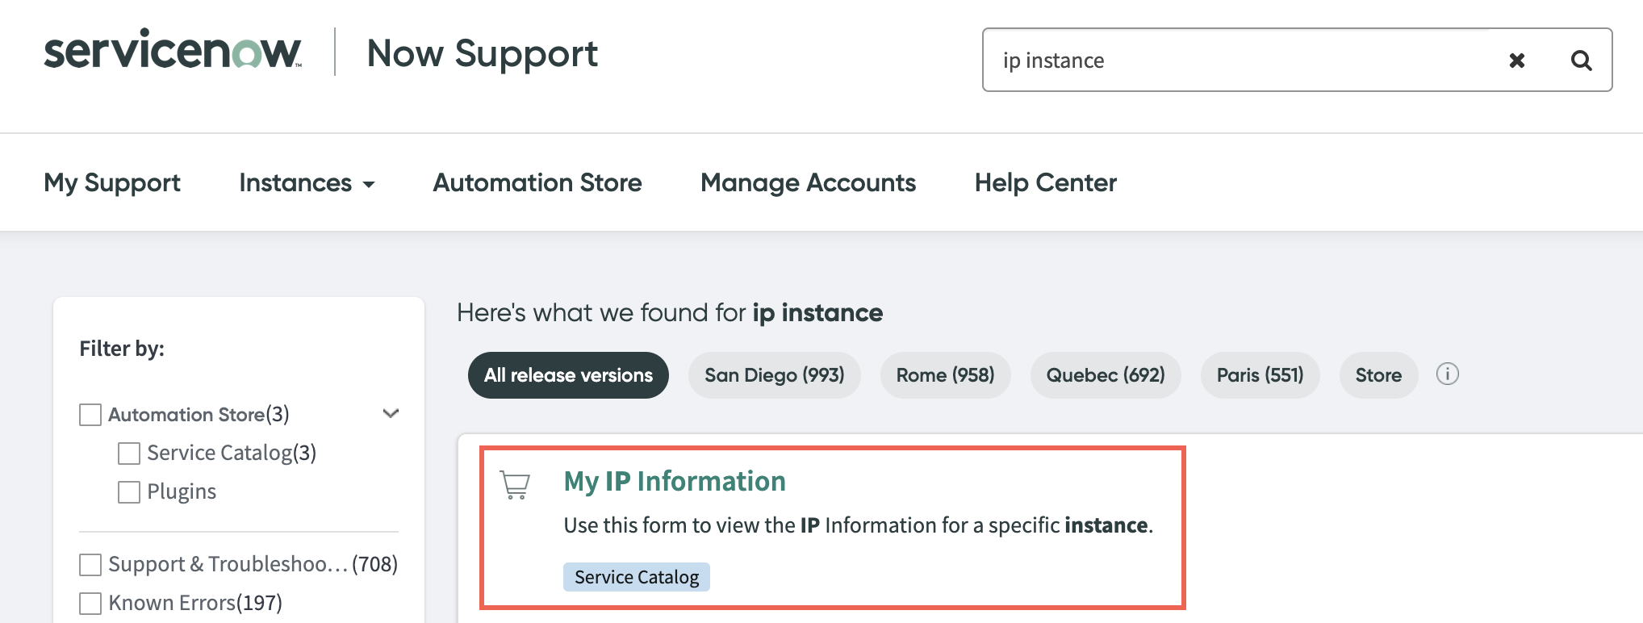This screenshot has width=1643, height=623.
Task: Filter results by Quebec (692)
Action: [x=1106, y=375]
